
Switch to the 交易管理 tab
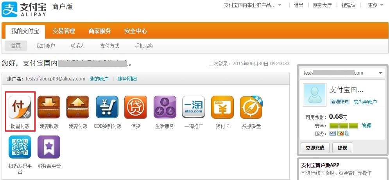pyautogui.click(x=64, y=31)
